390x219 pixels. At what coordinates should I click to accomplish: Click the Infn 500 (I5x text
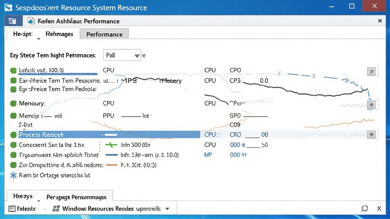tap(136, 145)
